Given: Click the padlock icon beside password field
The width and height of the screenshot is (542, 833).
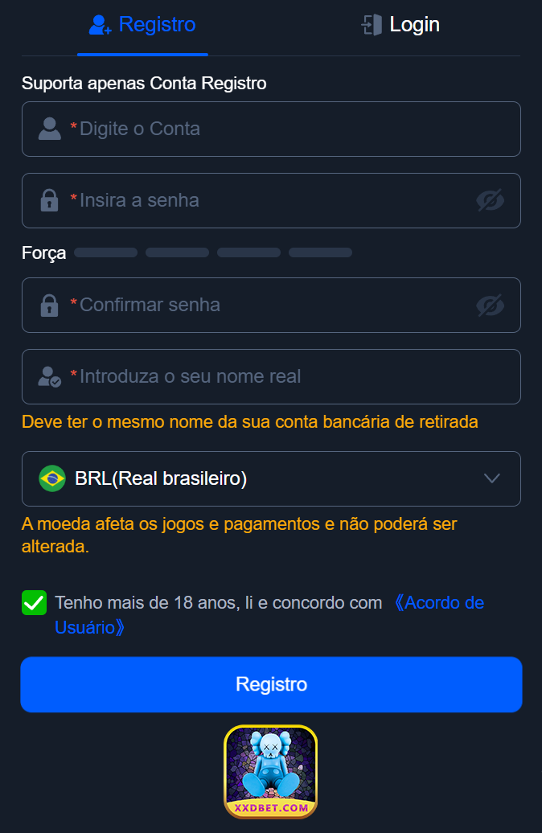Looking at the screenshot, I should coord(48,200).
